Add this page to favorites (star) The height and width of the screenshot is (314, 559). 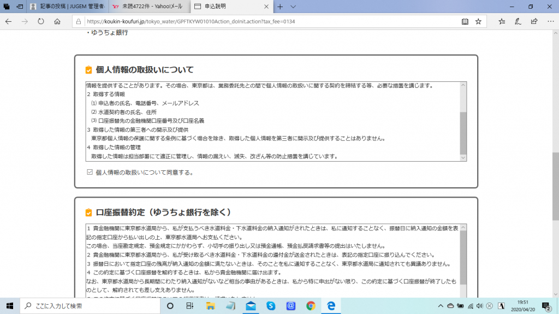479,22
